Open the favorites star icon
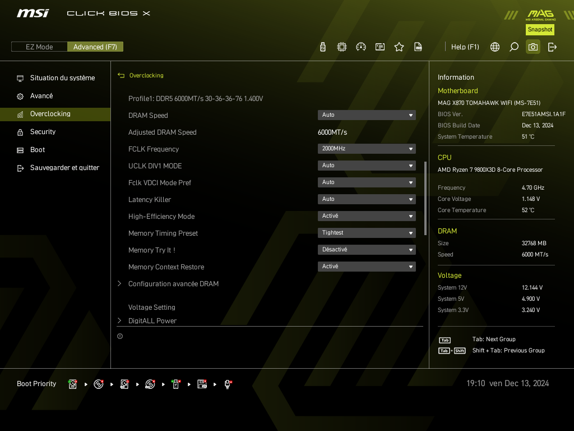This screenshot has width=574, height=431. [x=399, y=47]
